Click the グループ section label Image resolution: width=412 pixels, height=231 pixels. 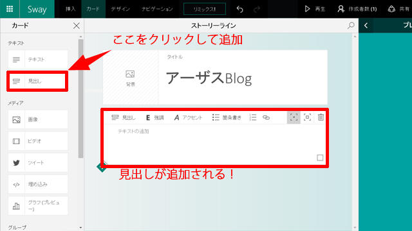(x=17, y=228)
